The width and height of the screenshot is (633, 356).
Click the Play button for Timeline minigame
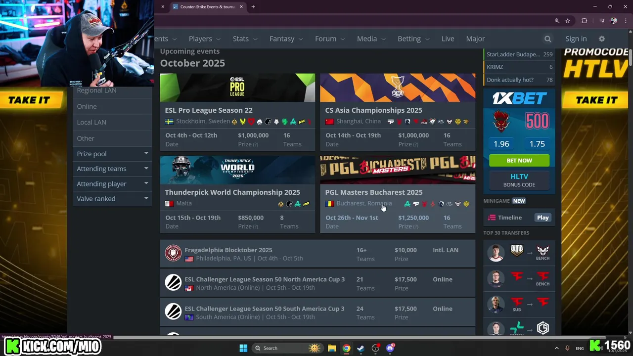[x=543, y=218]
